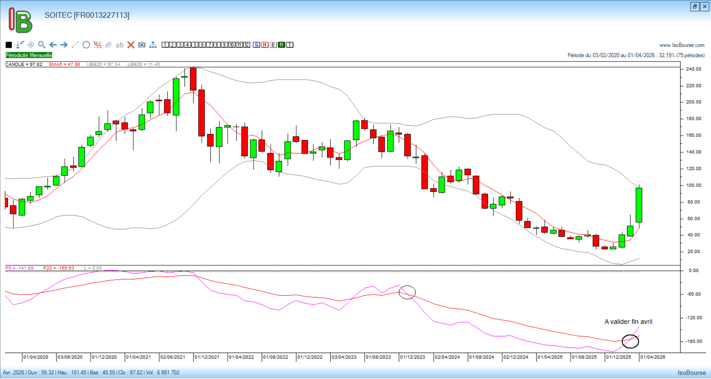The width and height of the screenshot is (711, 379).
Task: Go forward with the right arrow
Action: 64,45
